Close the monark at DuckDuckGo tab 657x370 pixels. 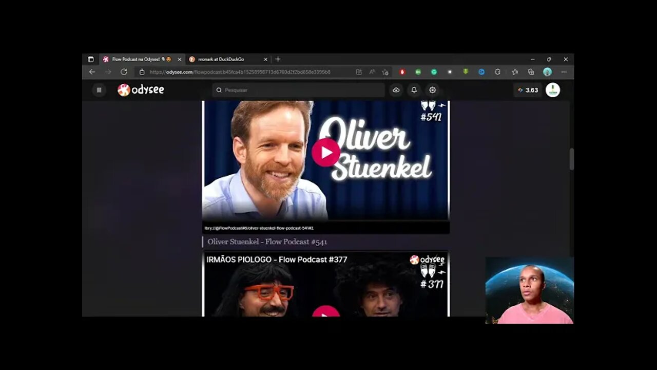[x=265, y=59]
